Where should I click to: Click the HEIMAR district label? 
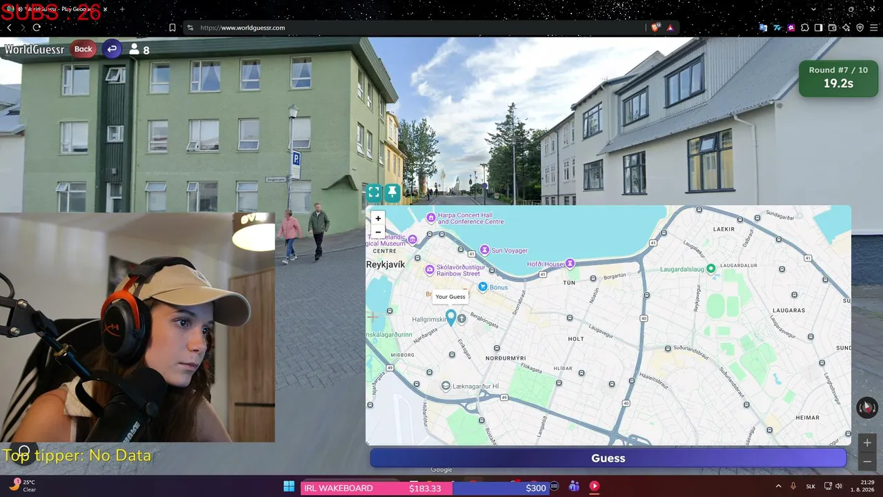click(808, 418)
